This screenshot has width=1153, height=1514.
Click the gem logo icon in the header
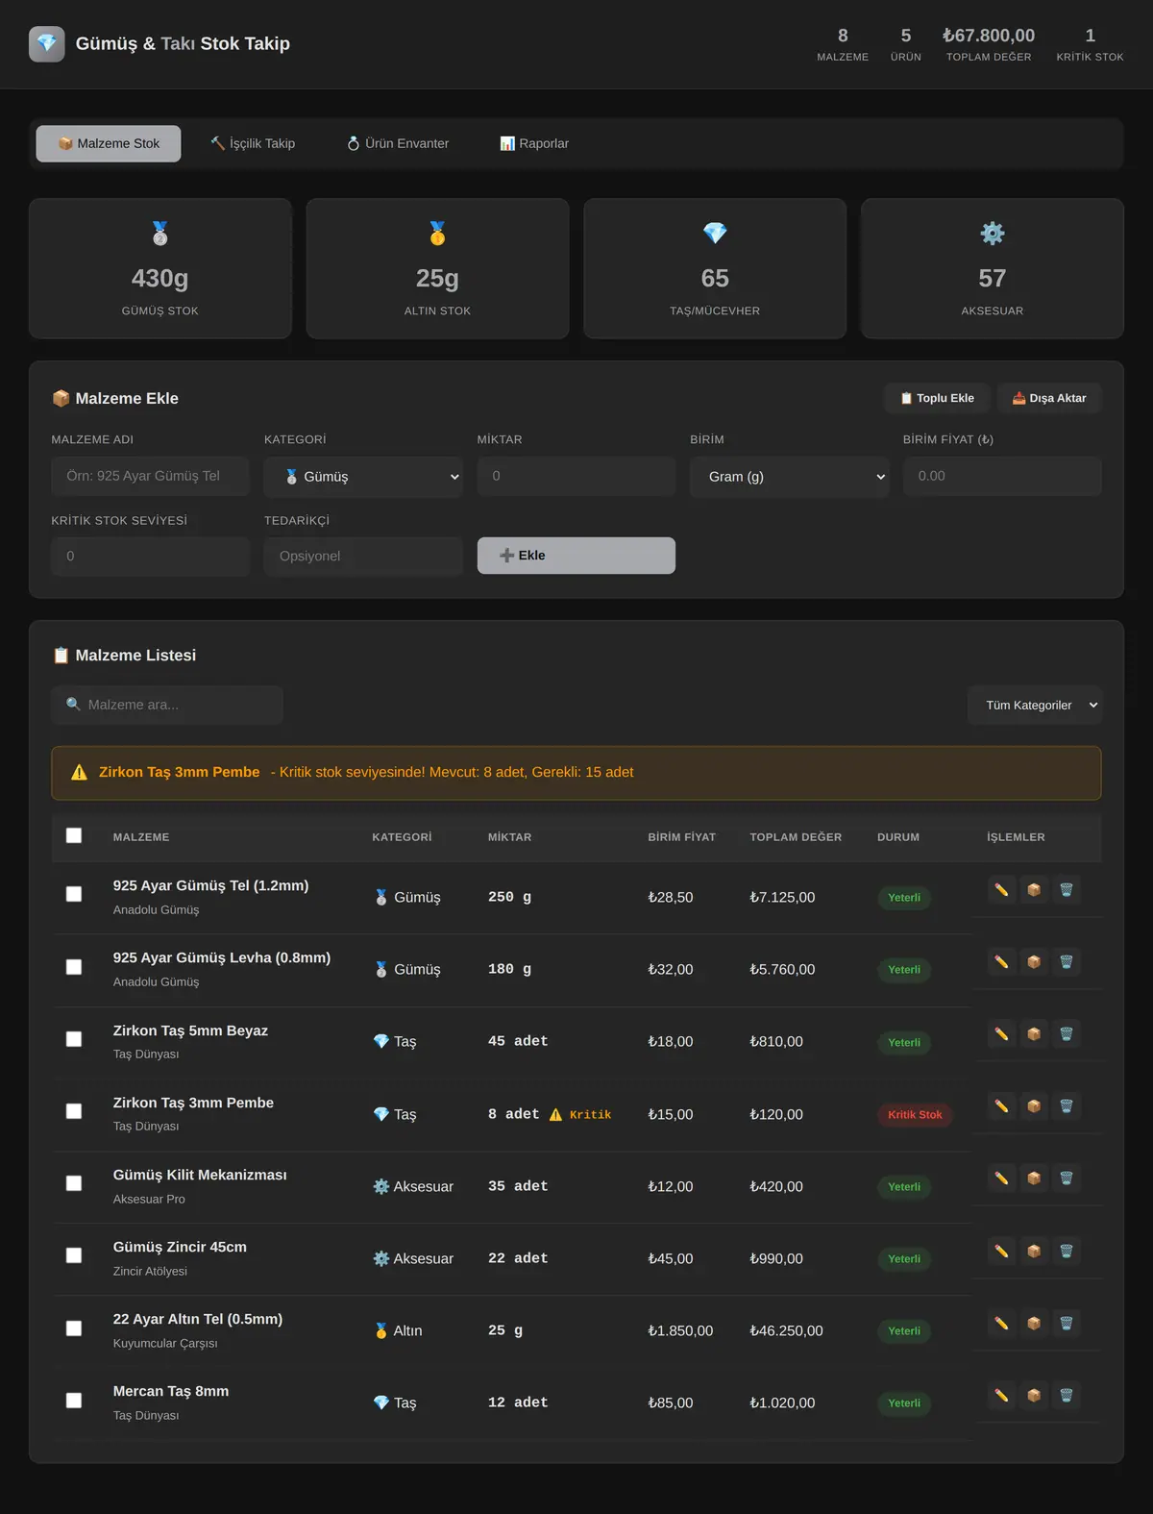[x=47, y=44]
